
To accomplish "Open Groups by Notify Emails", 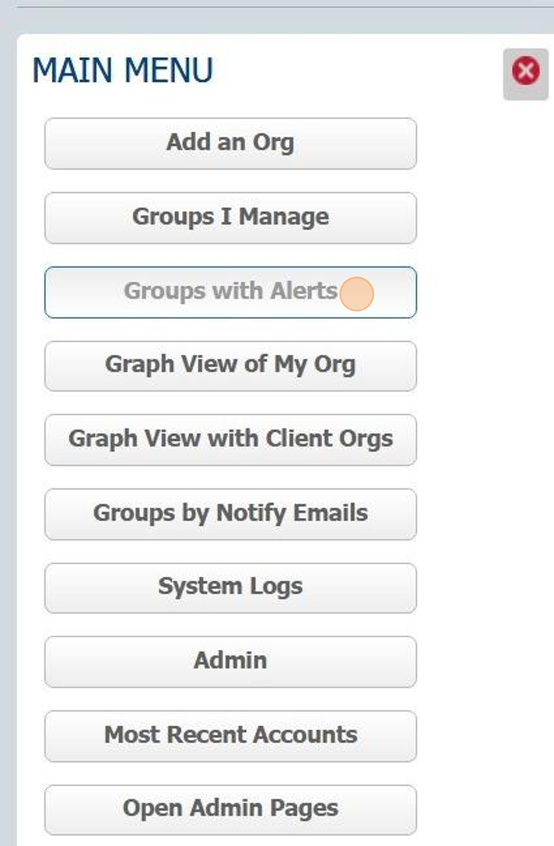I will click(x=230, y=513).
